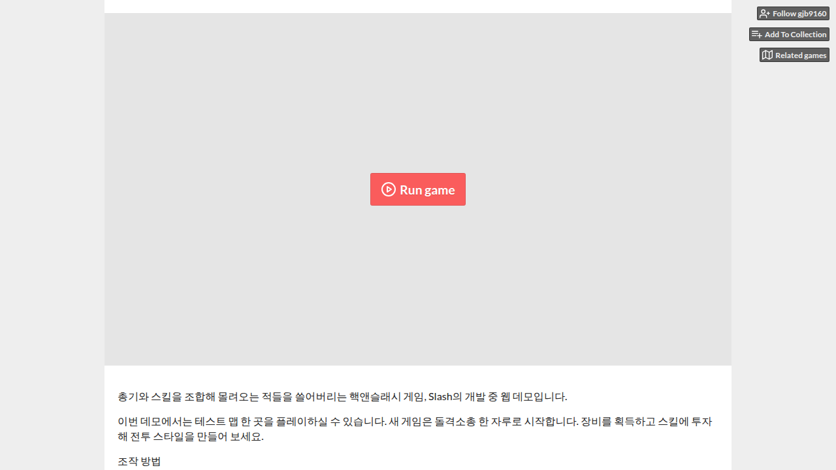Add game to collection
Screen dimensions: 836x470
click(x=789, y=34)
